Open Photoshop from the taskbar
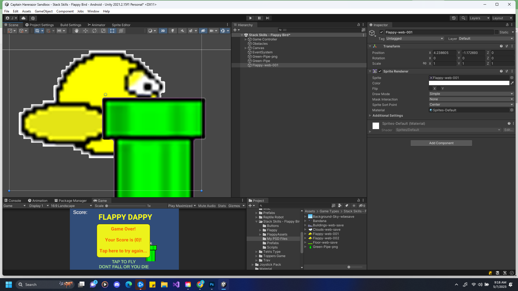The width and height of the screenshot is (518, 291). [x=212, y=285]
